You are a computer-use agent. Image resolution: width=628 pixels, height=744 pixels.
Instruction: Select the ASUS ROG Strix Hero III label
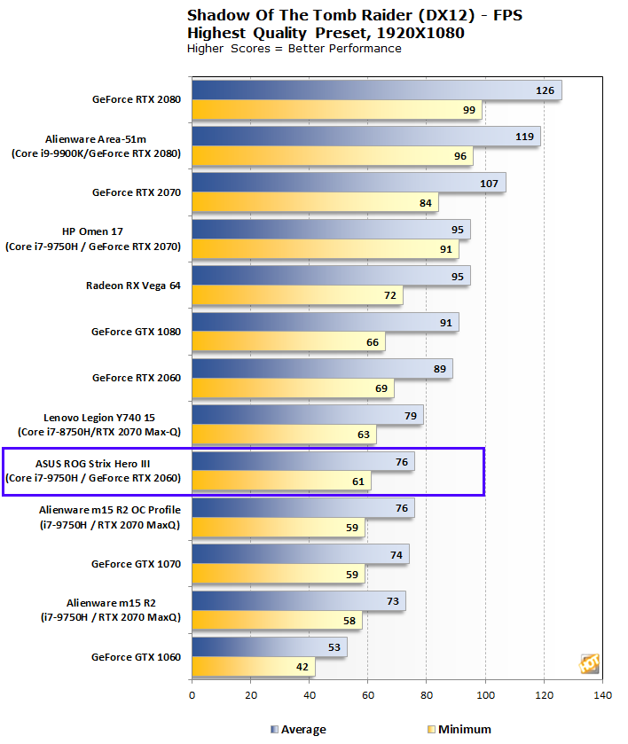pos(93,471)
